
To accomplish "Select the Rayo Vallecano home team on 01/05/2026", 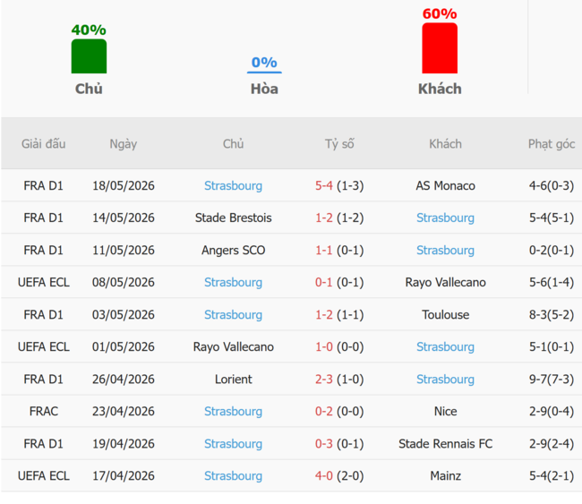I will (x=233, y=347).
